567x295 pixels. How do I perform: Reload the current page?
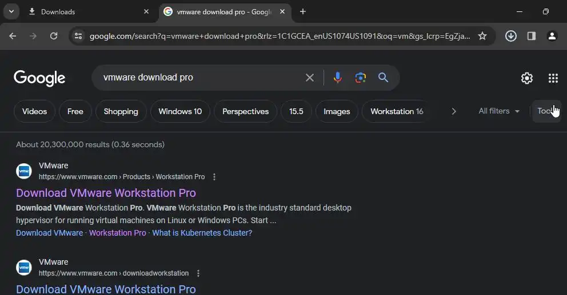(x=54, y=36)
